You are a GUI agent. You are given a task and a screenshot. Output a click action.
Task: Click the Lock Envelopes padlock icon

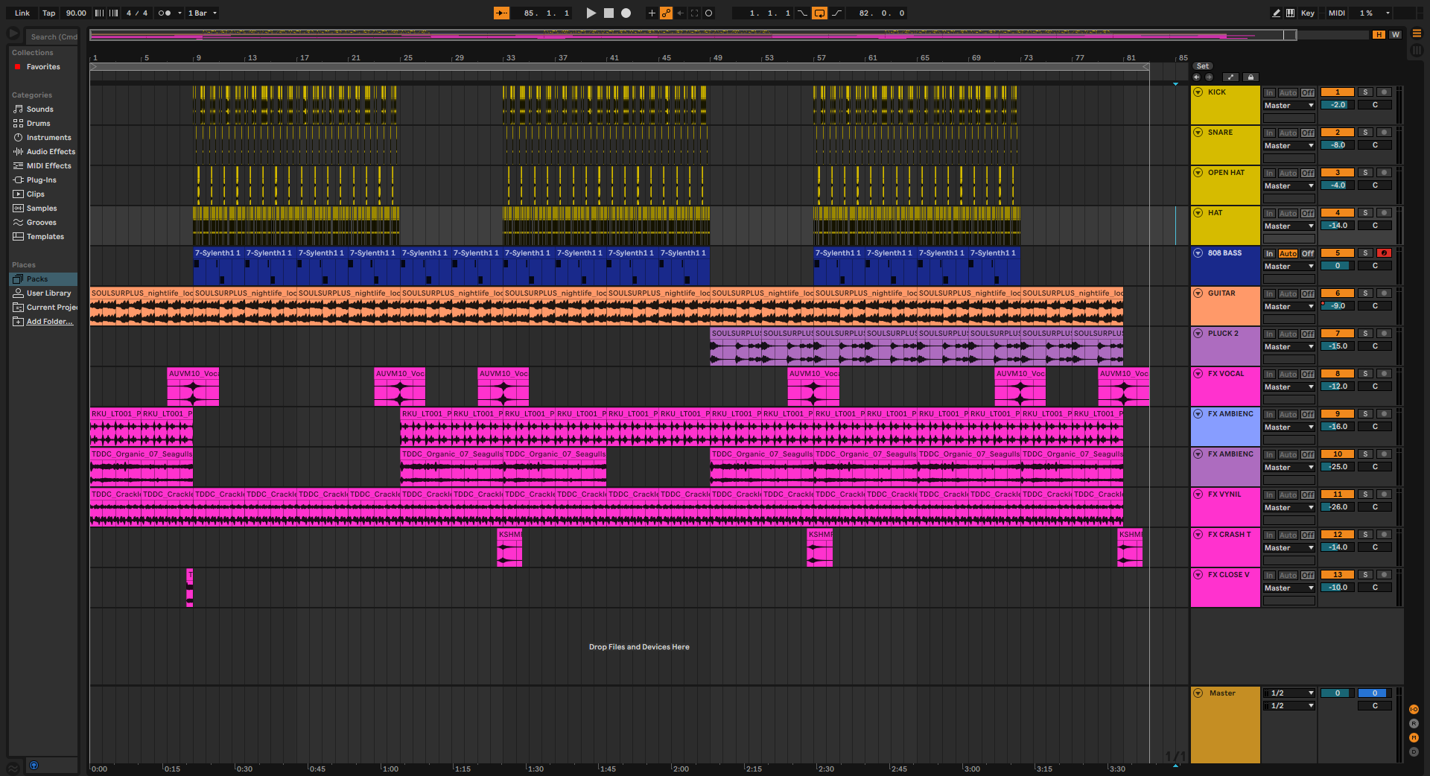pos(1251,77)
